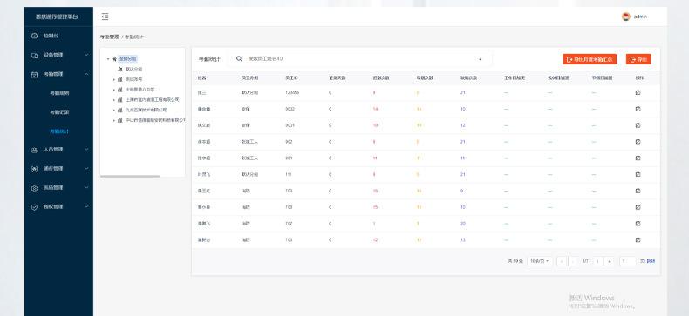Click the 姓名 column header
This screenshot has width=689, height=316.
pos(201,77)
